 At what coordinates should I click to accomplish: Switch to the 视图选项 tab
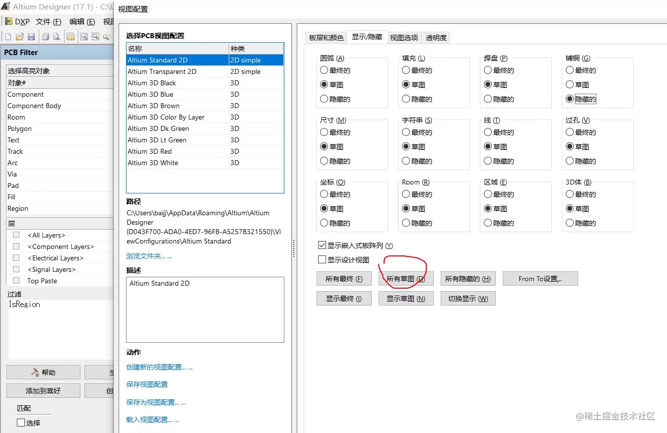click(x=404, y=38)
